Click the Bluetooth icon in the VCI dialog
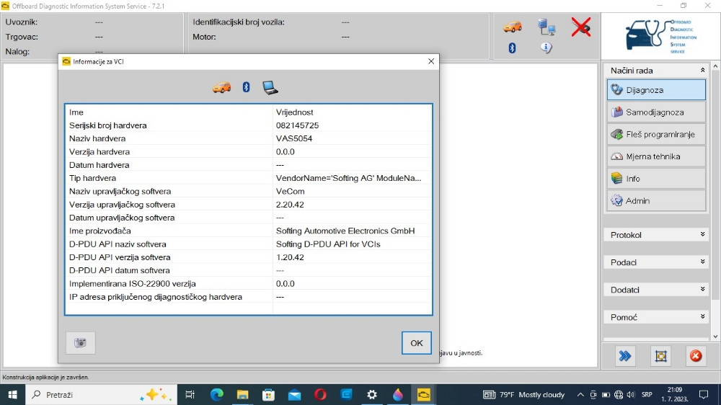The width and height of the screenshot is (721, 405). point(246,87)
